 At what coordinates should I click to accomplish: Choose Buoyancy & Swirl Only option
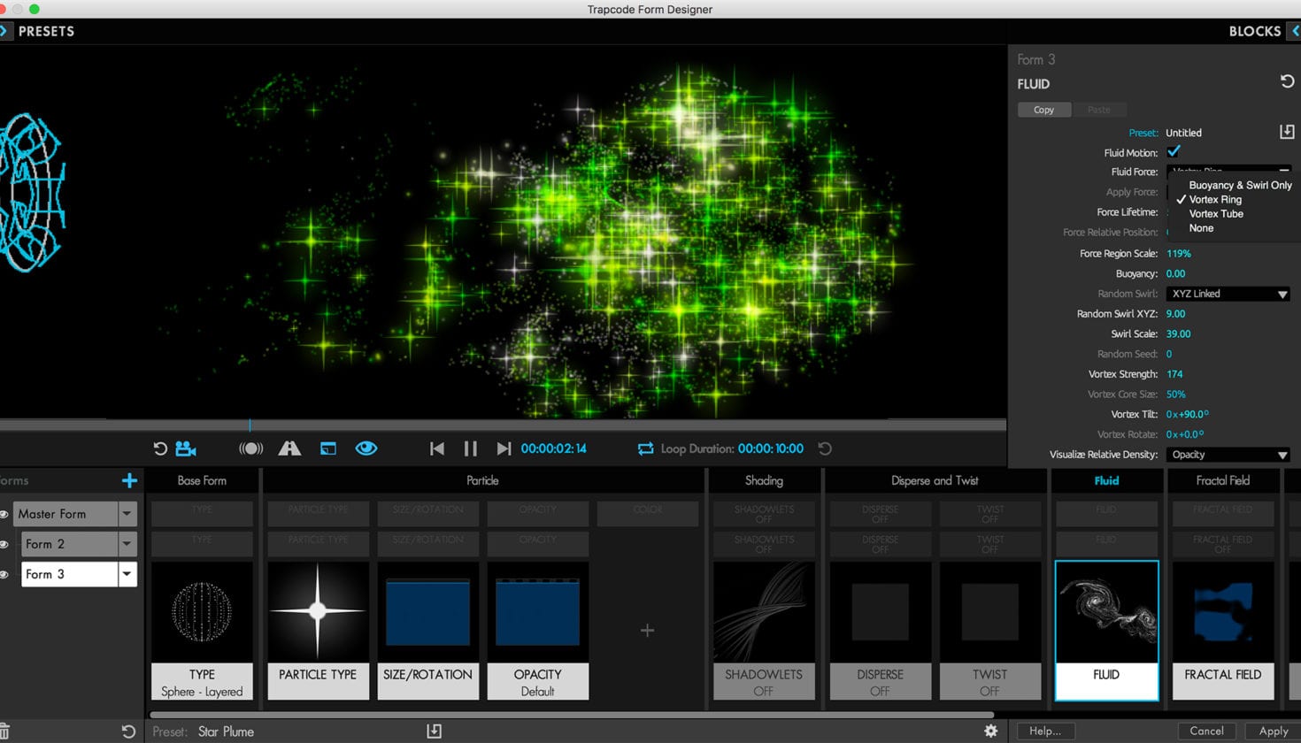tap(1239, 185)
